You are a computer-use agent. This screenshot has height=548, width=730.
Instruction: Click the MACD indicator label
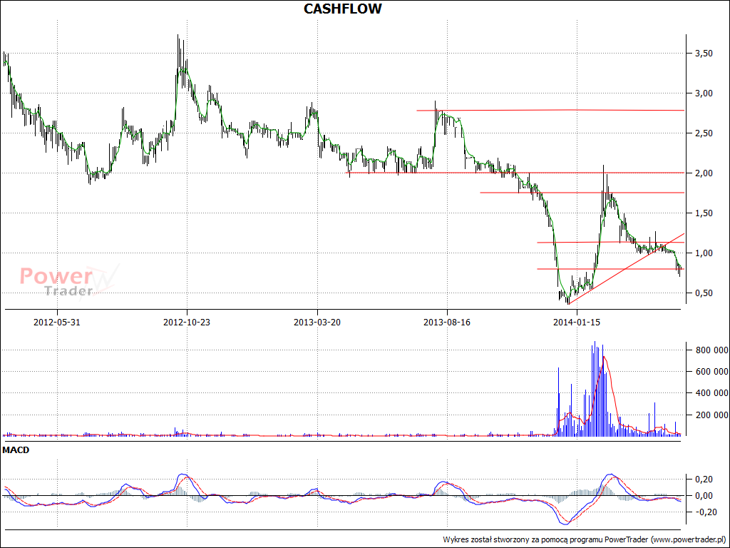(x=16, y=450)
